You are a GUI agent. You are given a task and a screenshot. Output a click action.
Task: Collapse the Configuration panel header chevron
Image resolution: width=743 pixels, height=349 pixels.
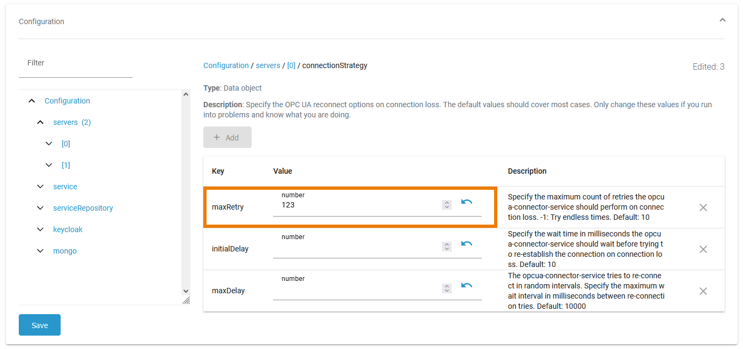pos(722,20)
